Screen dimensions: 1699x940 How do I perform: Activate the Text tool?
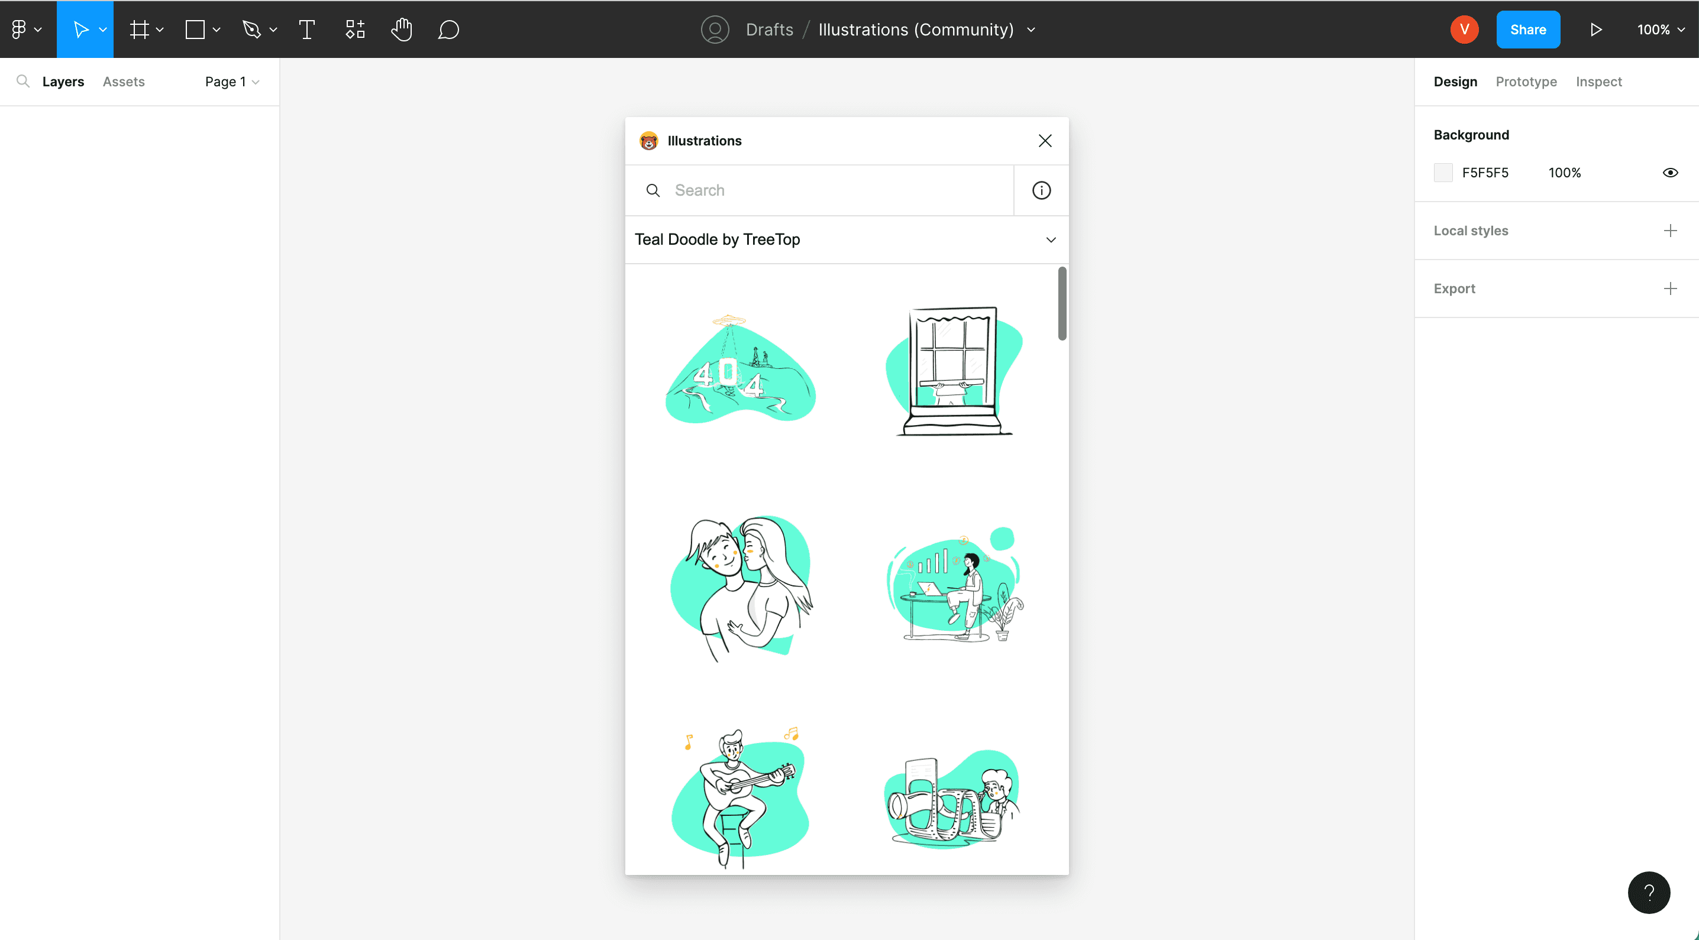[x=306, y=29]
